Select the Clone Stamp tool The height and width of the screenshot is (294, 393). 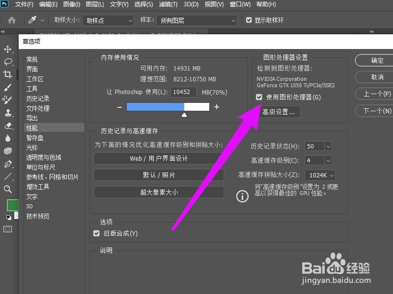[8, 113]
